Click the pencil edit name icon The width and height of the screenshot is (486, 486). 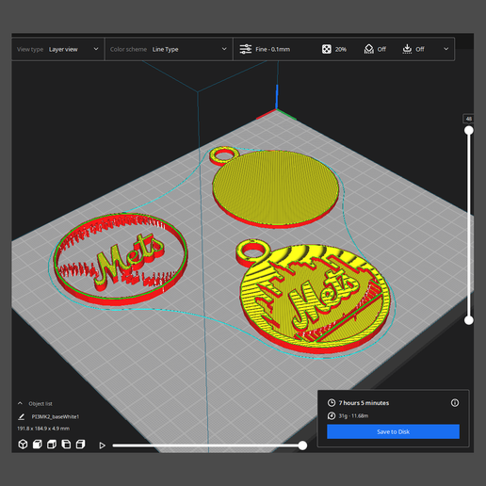pyautogui.click(x=22, y=416)
